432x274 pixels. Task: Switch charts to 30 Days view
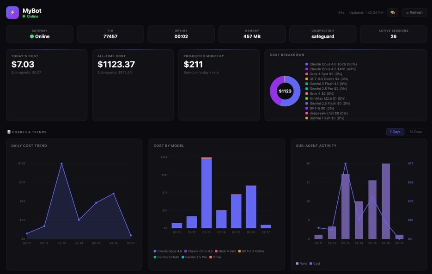click(415, 132)
